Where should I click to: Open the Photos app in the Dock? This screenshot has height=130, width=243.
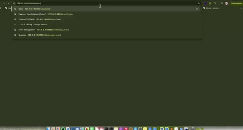tap(87, 129)
